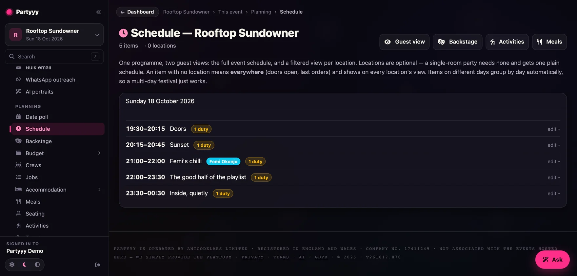Open Activities button in header
Image resolution: width=577 pixels, height=276 pixels.
point(507,42)
